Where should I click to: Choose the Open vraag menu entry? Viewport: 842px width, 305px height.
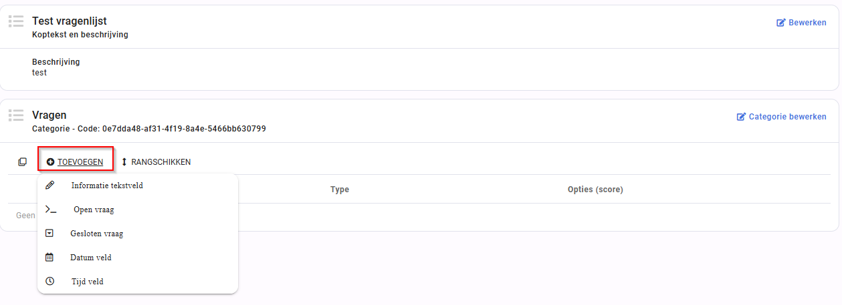click(138, 210)
